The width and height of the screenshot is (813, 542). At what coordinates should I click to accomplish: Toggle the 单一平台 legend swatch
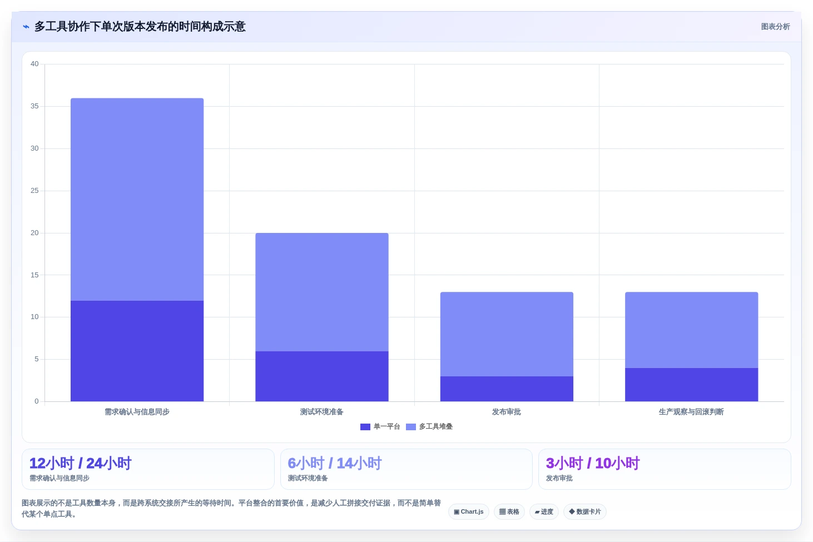(x=365, y=427)
